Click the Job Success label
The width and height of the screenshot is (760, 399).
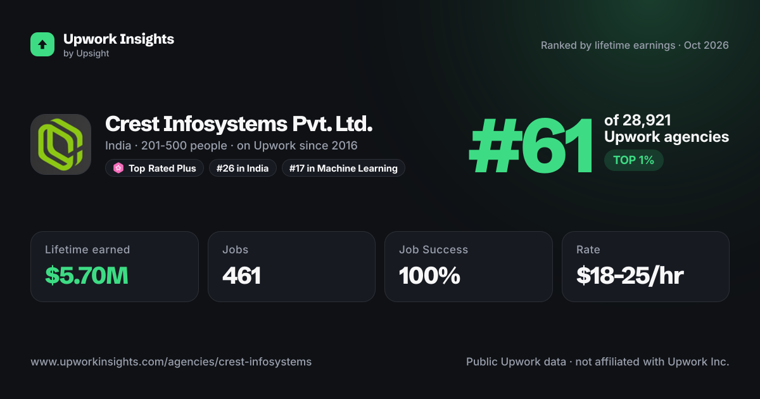(x=433, y=250)
